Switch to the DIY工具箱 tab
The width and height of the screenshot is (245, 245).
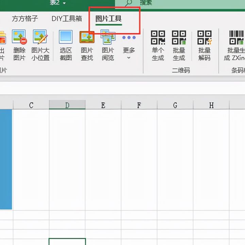point(67,19)
